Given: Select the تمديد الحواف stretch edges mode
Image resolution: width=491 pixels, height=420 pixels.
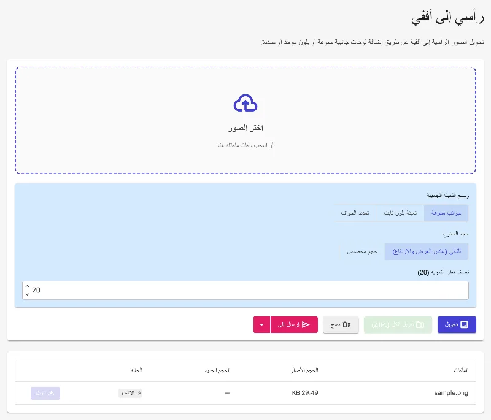Looking at the screenshot, I should [x=355, y=213].
